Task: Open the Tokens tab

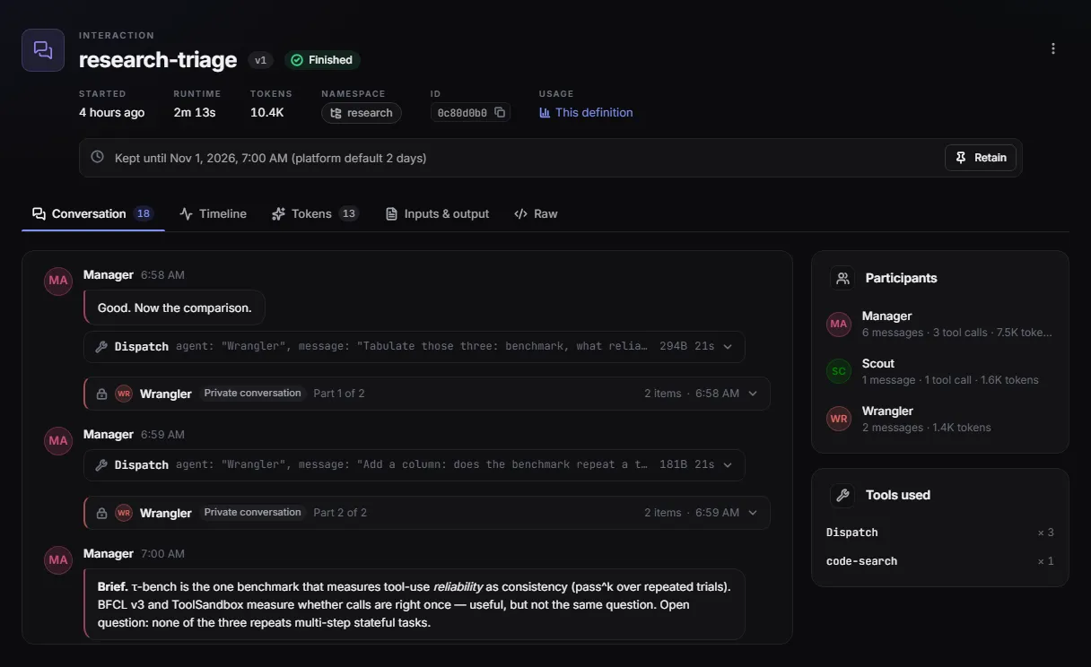Action: (315, 213)
